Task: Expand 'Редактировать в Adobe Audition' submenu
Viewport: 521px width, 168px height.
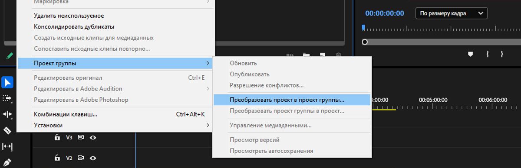Action: click(x=115, y=88)
